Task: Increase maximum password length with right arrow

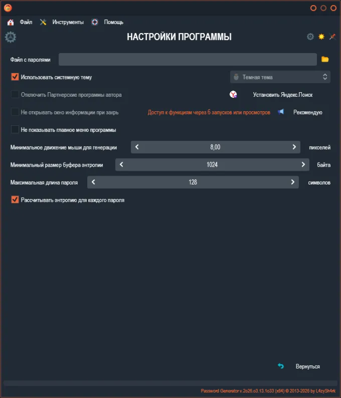Action: (x=292, y=182)
